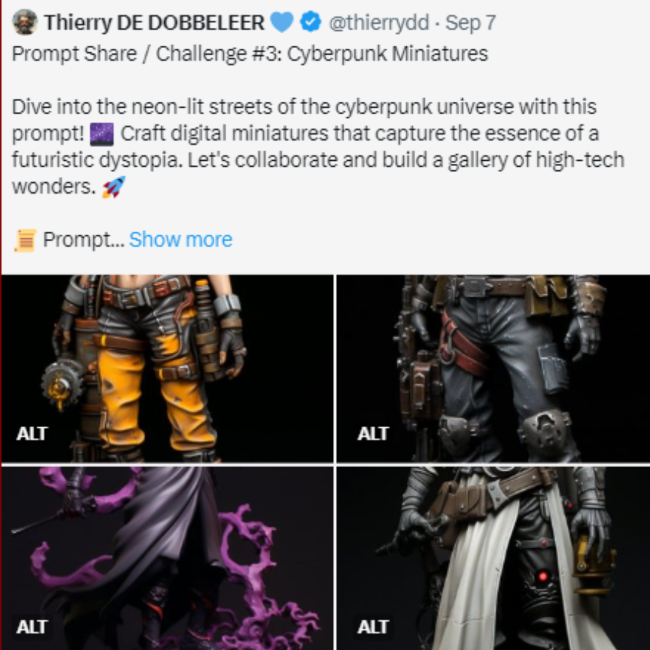Open ALT badge on white coat image
Viewport: 650px width, 650px height.
pos(373,627)
